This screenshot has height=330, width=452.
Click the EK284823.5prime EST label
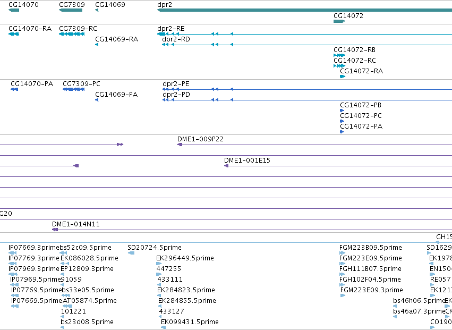(186, 290)
